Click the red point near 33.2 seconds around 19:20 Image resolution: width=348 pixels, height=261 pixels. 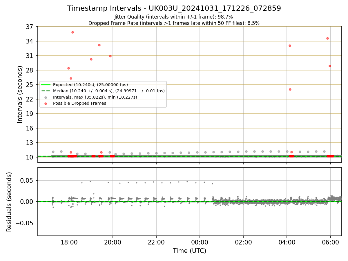click(x=99, y=45)
